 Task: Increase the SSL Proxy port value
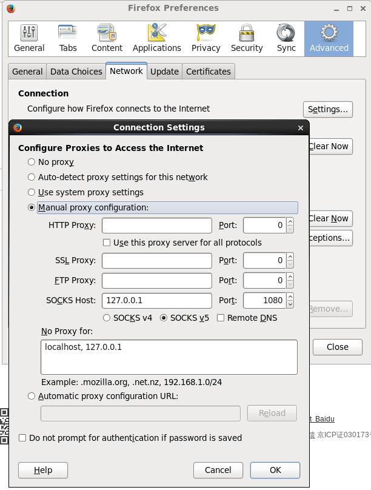[290, 257]
